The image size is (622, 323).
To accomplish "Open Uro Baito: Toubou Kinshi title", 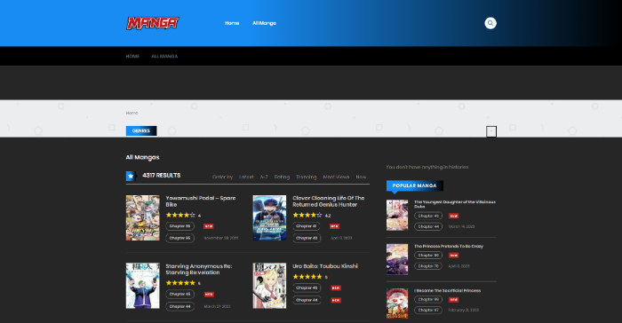I will click(x=325, y=266).
